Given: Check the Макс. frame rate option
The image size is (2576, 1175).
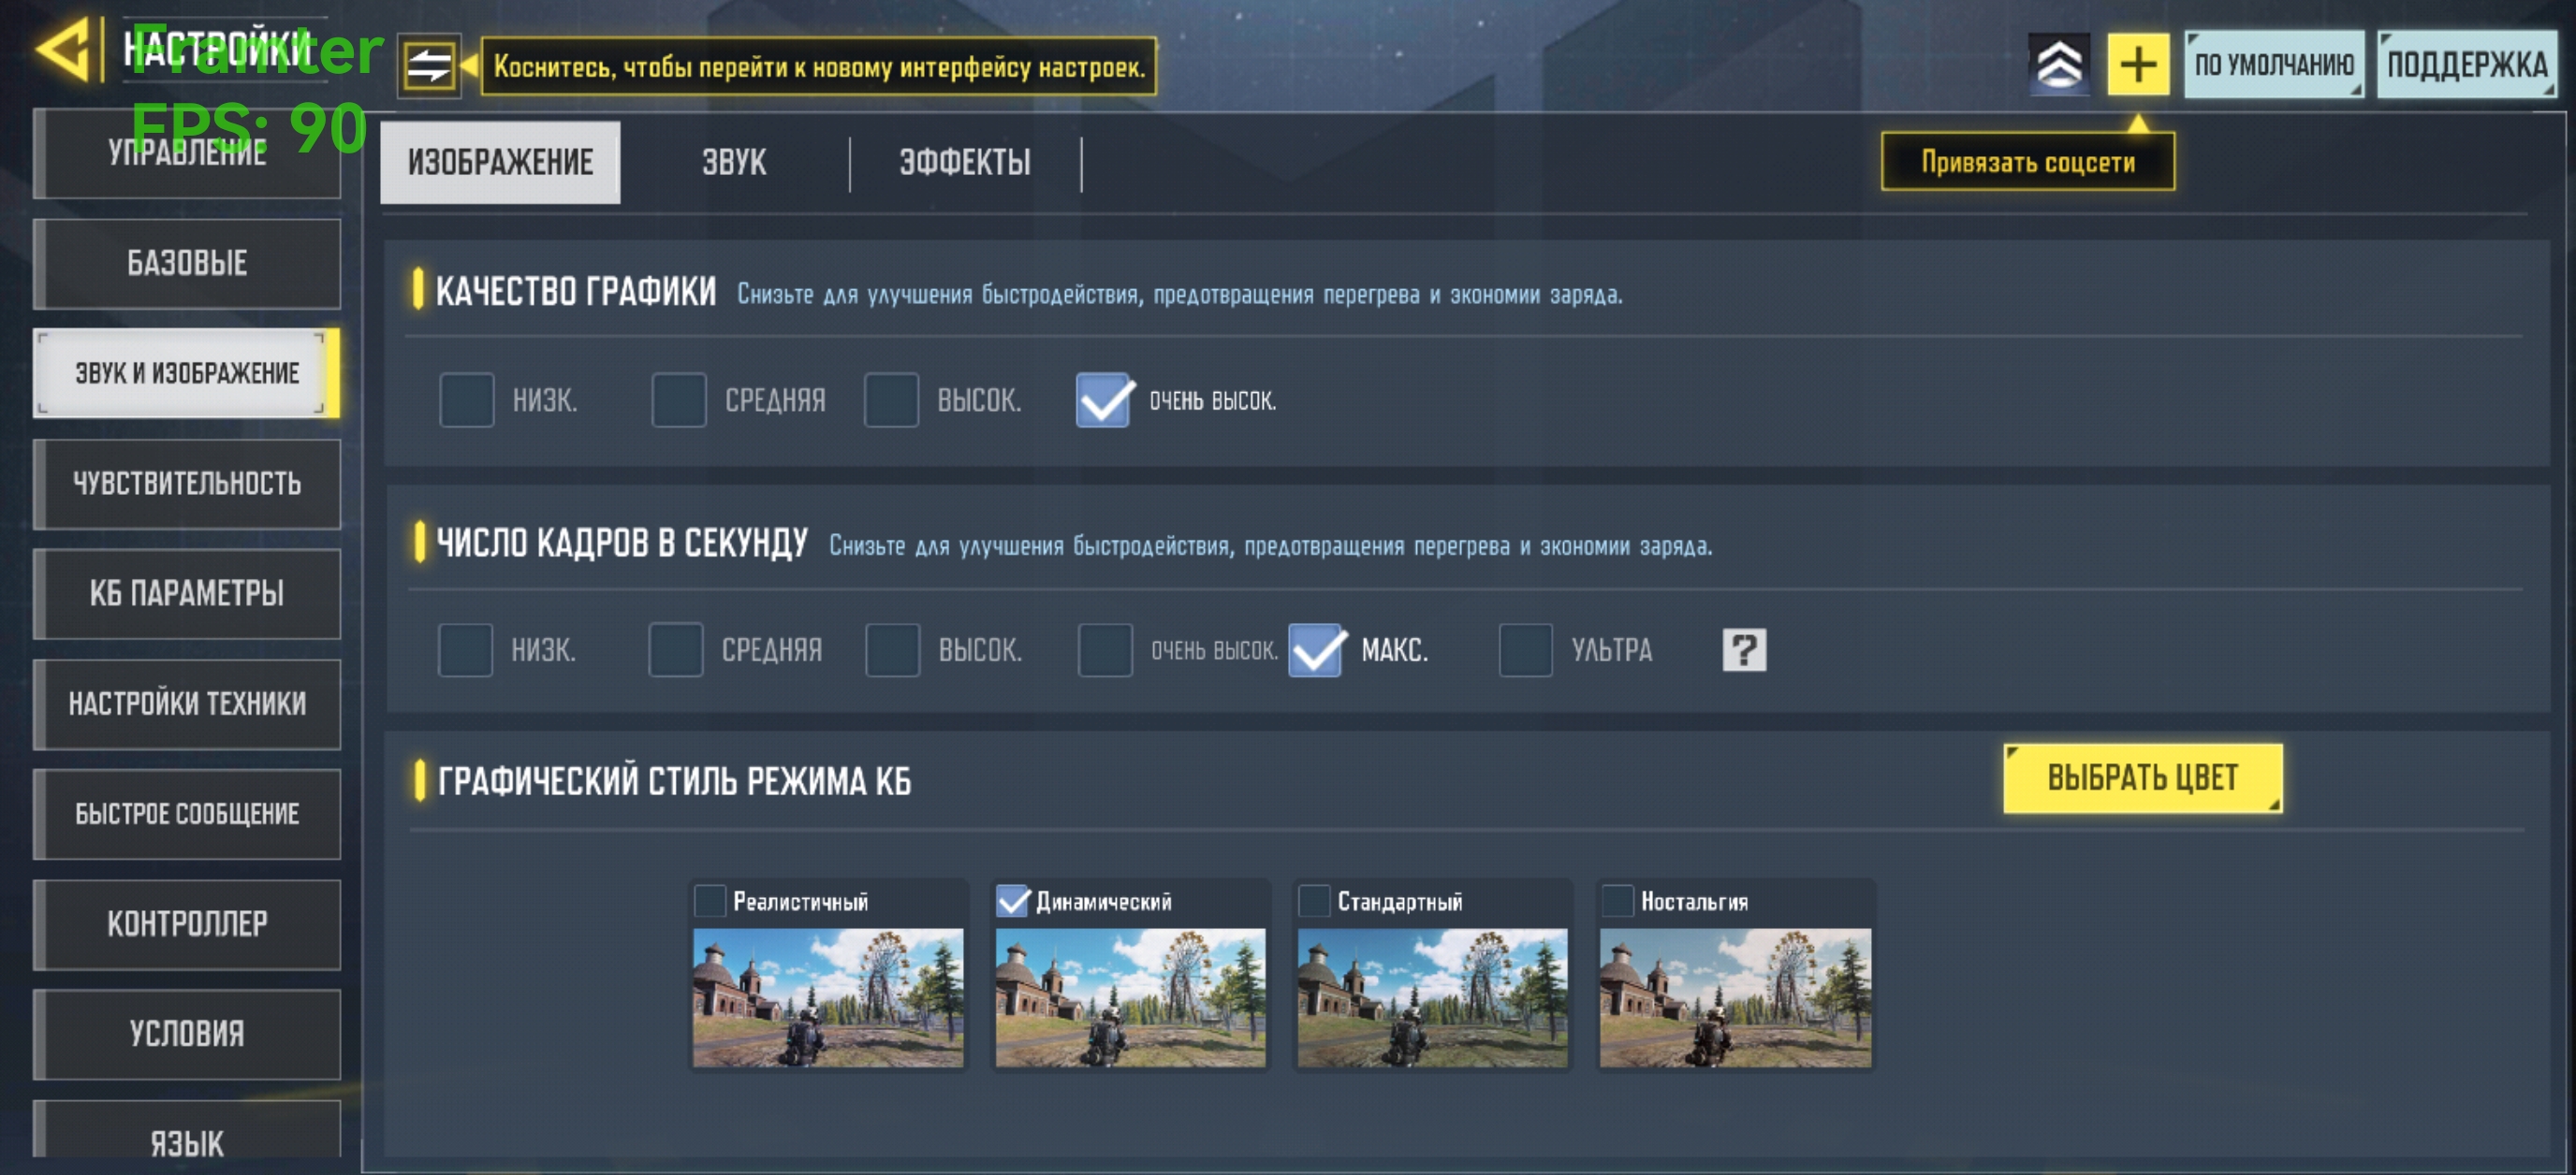Looking at the screenshot, I should (1315, 649).
